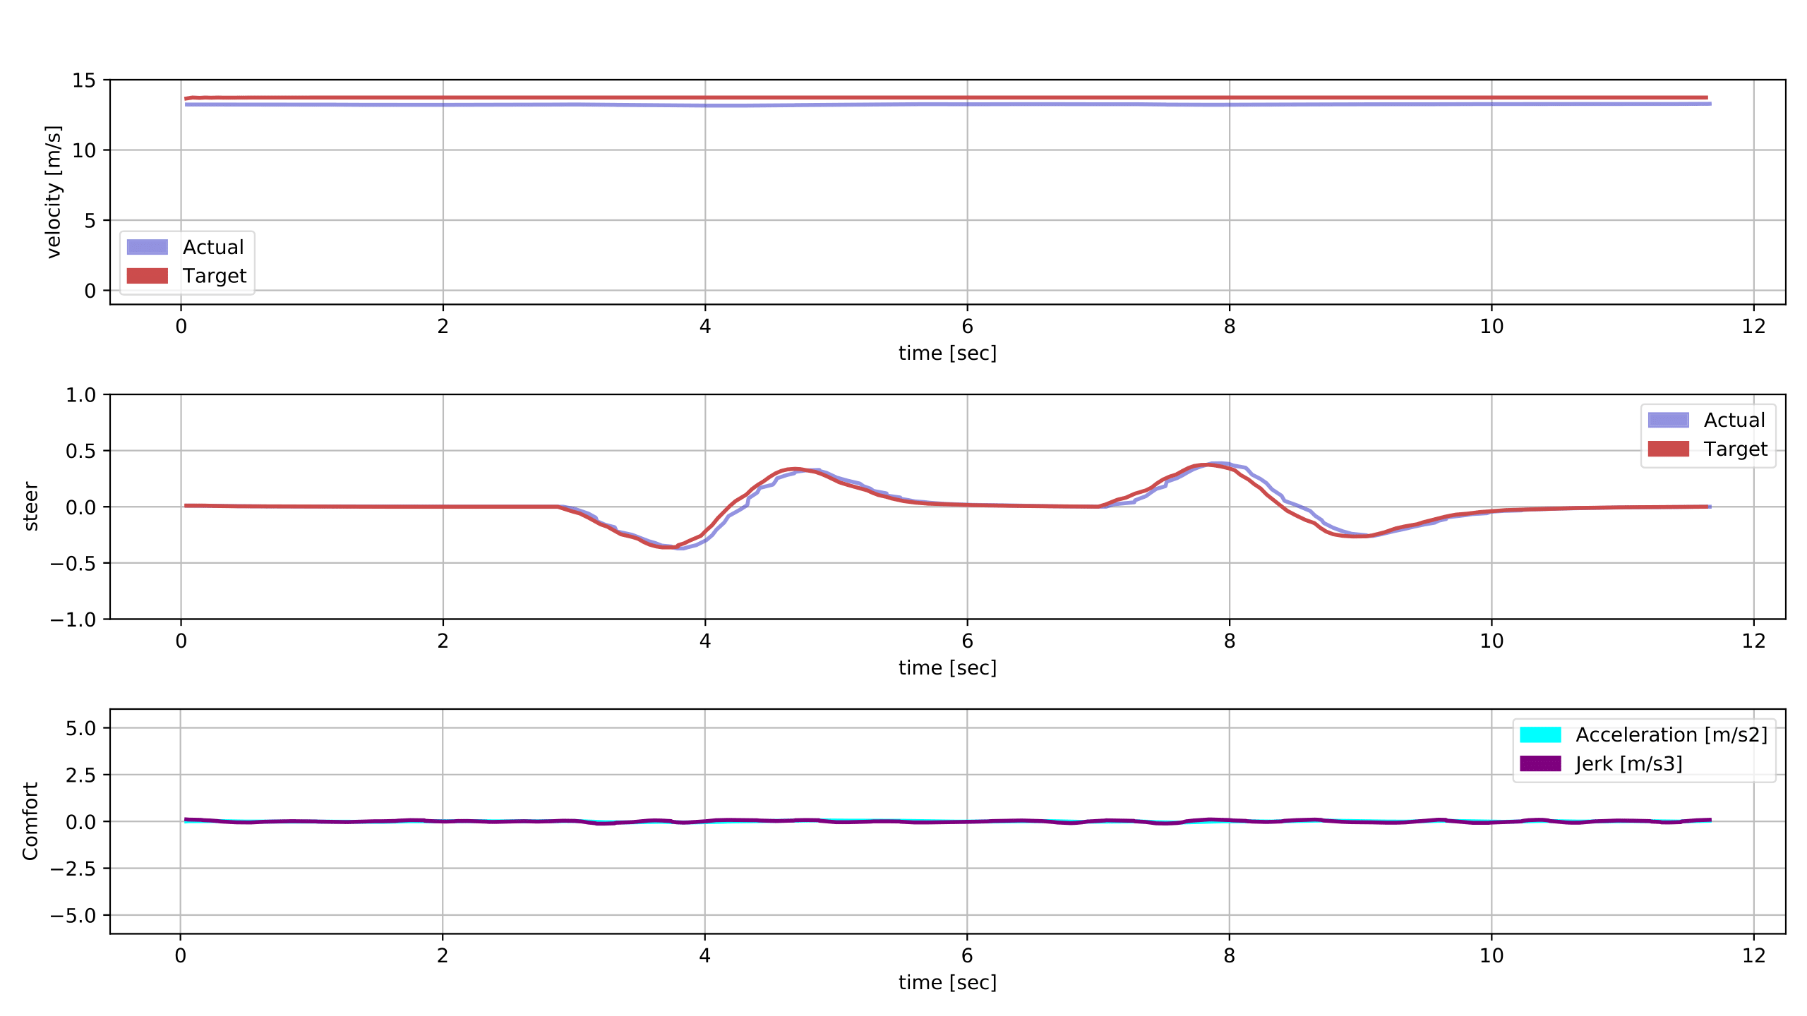Click the 'Actual' text in velocity legend
The height and width of the screenshot is (1016, 1807).
click(212, 247)
